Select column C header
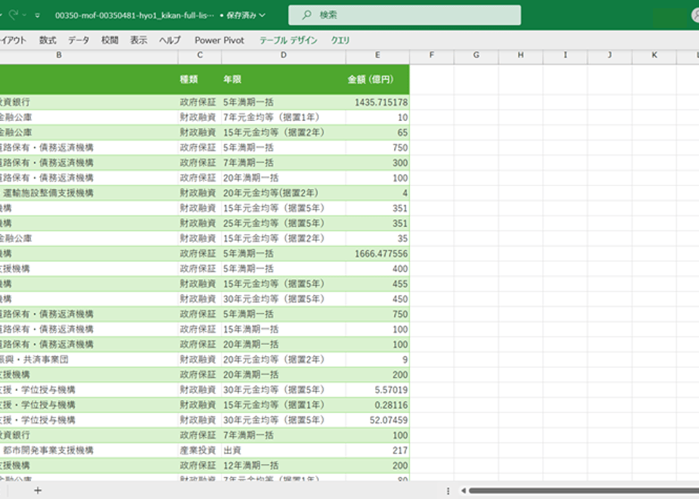This screenshot has height=499, width=699. pyautogui.click(x=200, y=54)
